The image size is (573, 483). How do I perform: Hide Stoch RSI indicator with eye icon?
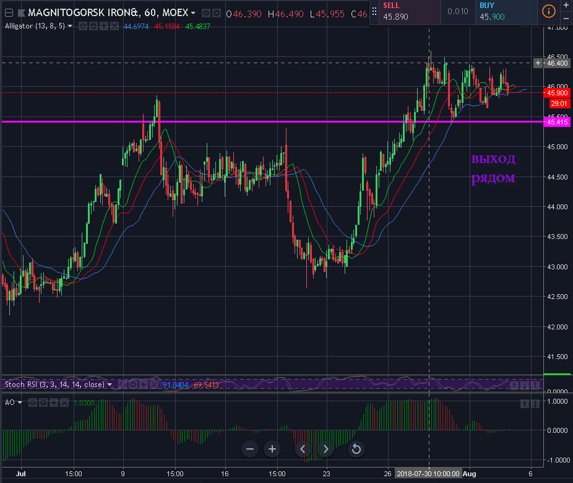point(123,385)
